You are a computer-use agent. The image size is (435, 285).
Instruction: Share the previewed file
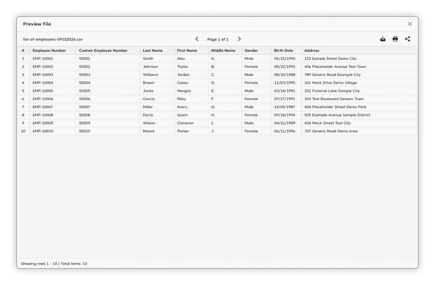407,39
